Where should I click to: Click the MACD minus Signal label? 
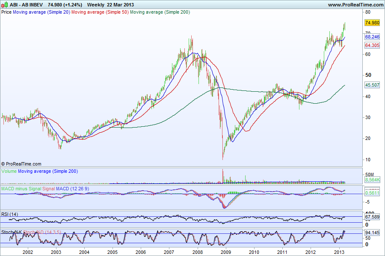pos(21,189)
